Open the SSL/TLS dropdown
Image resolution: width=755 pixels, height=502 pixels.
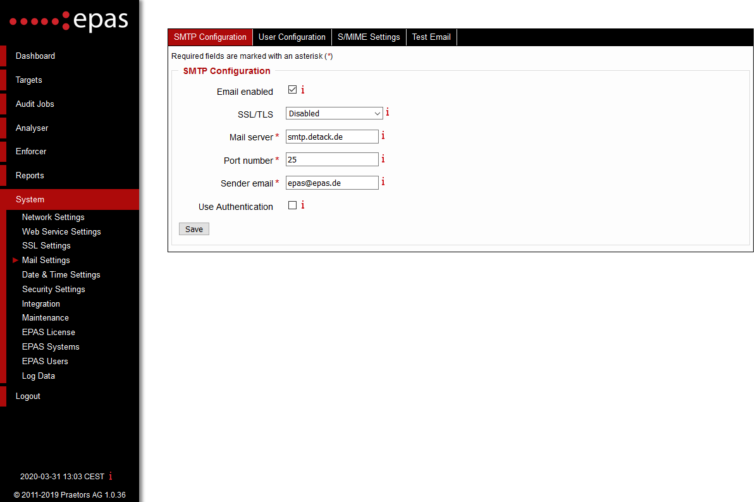click(334, 113)
